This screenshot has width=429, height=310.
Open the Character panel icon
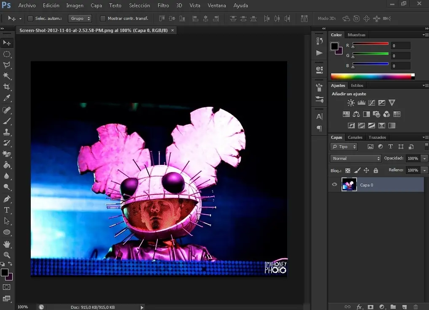pos(319,116)
